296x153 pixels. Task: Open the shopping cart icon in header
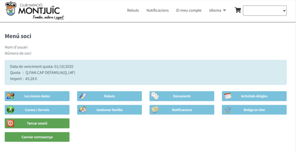[x=238, y=10]
